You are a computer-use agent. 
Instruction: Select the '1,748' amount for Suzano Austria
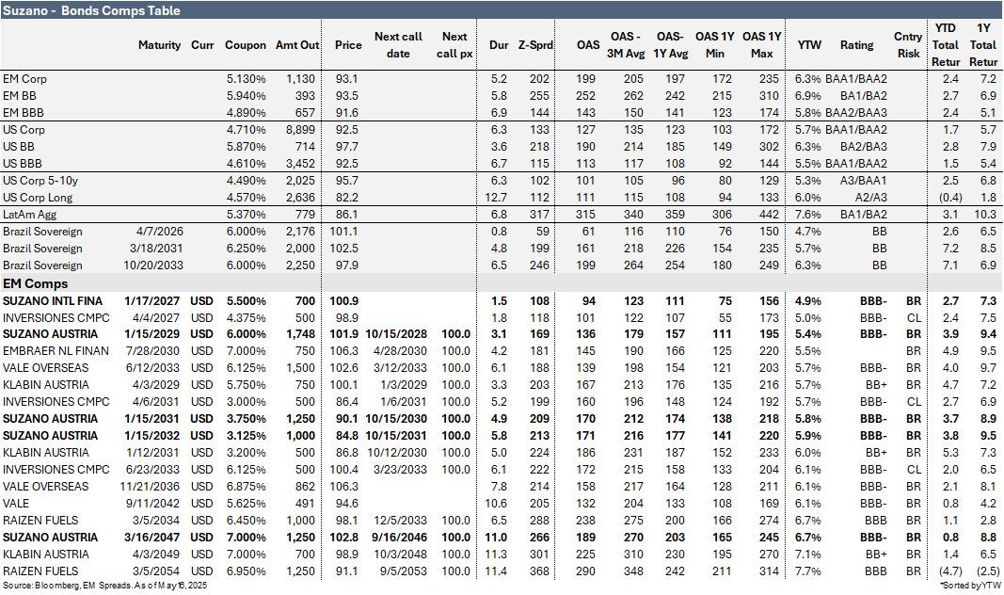(300, 334)
